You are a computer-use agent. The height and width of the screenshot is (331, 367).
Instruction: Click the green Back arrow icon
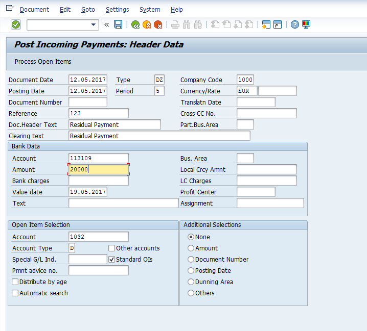(x=135, y=24)
